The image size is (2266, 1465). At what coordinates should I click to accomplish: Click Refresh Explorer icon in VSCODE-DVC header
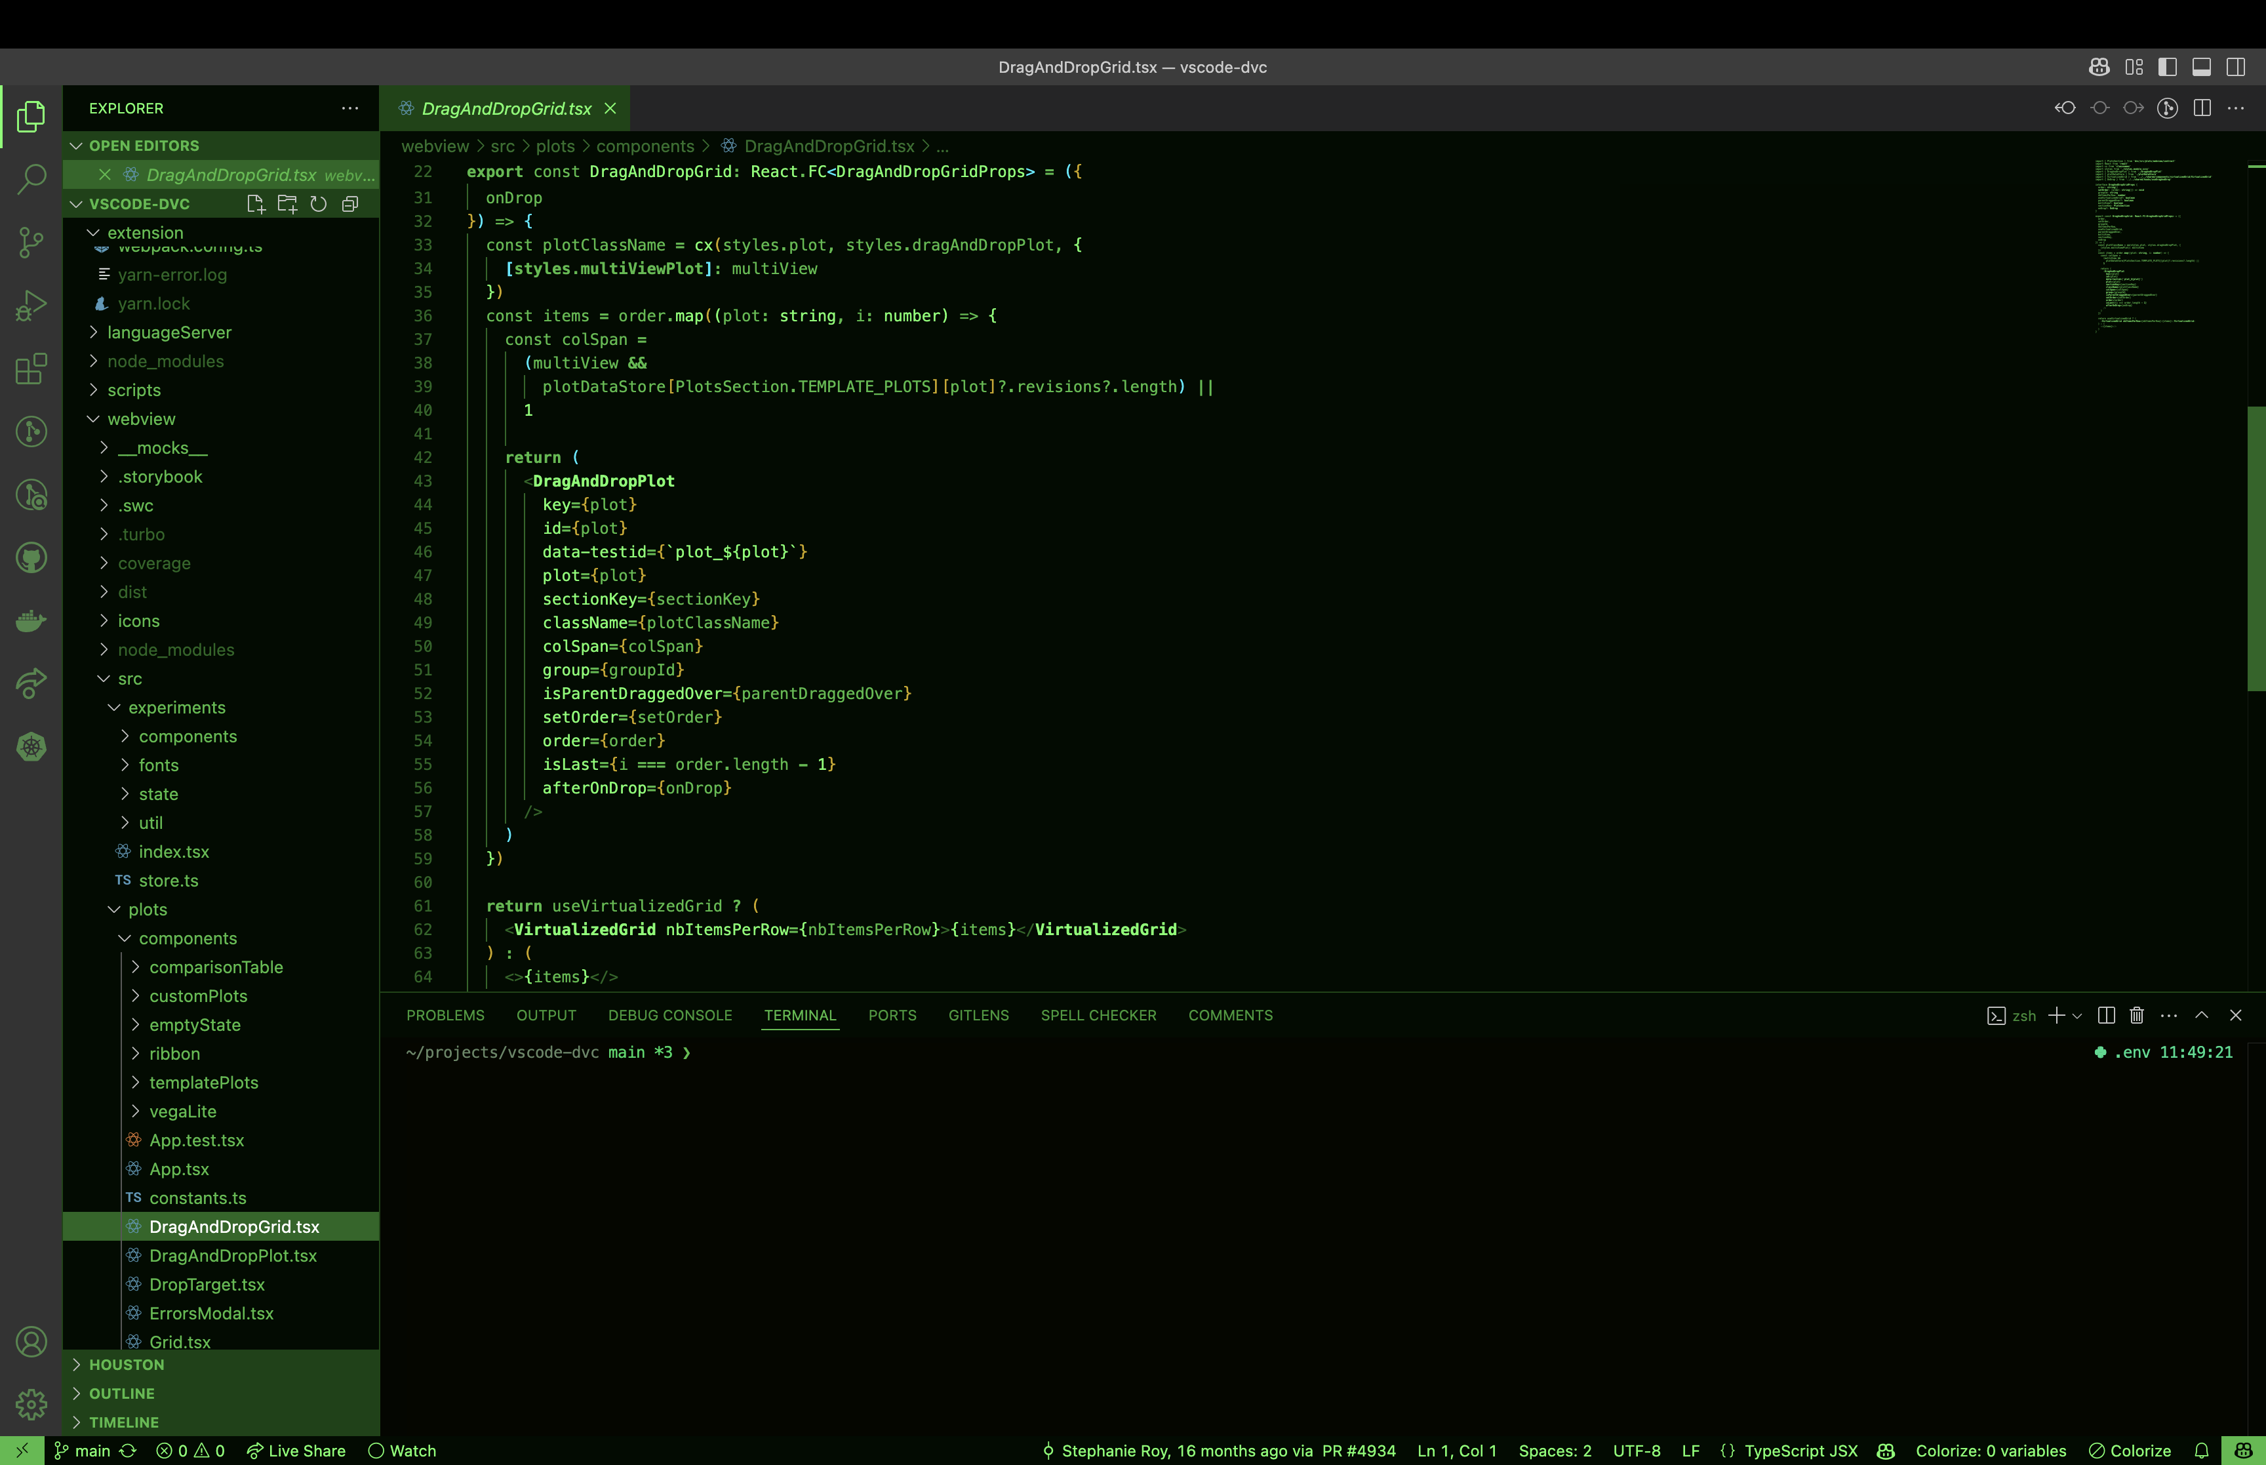pos(319,203)
